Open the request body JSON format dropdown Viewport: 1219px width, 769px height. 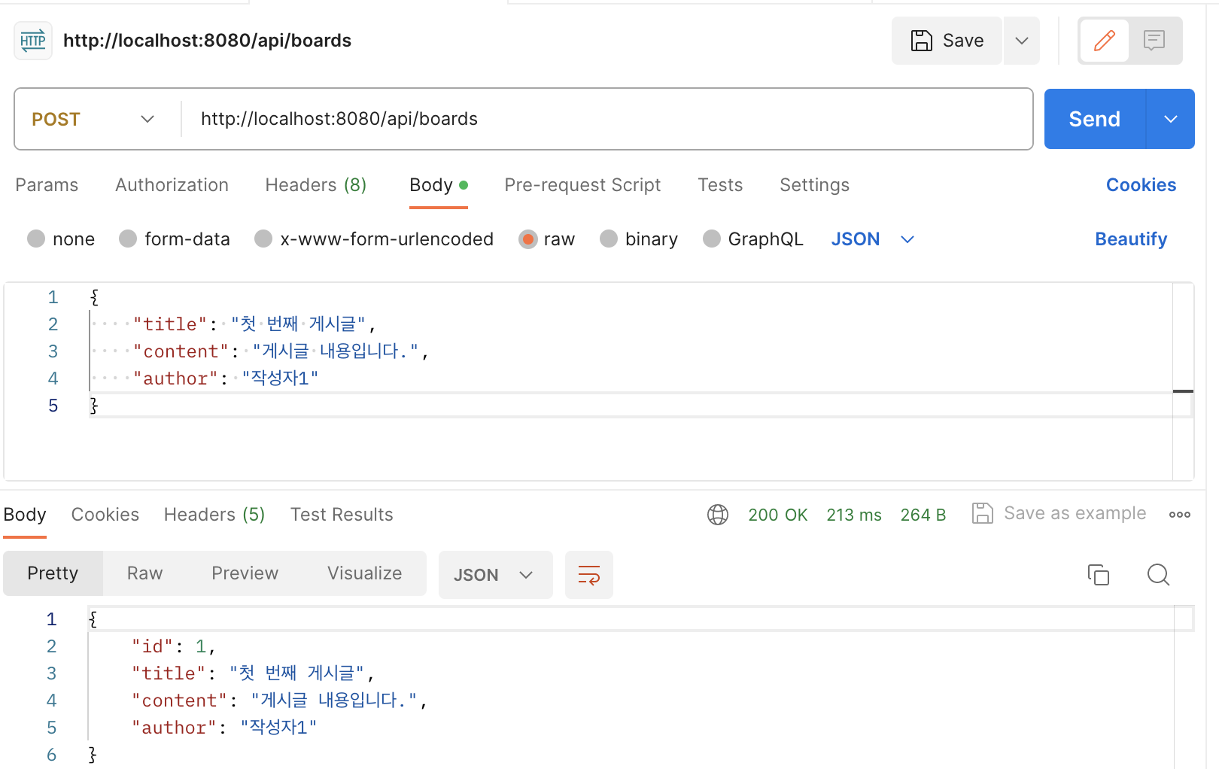click(x=873, y=239)
